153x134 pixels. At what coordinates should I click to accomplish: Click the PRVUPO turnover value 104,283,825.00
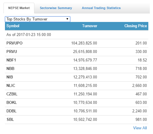pos(84,43)
